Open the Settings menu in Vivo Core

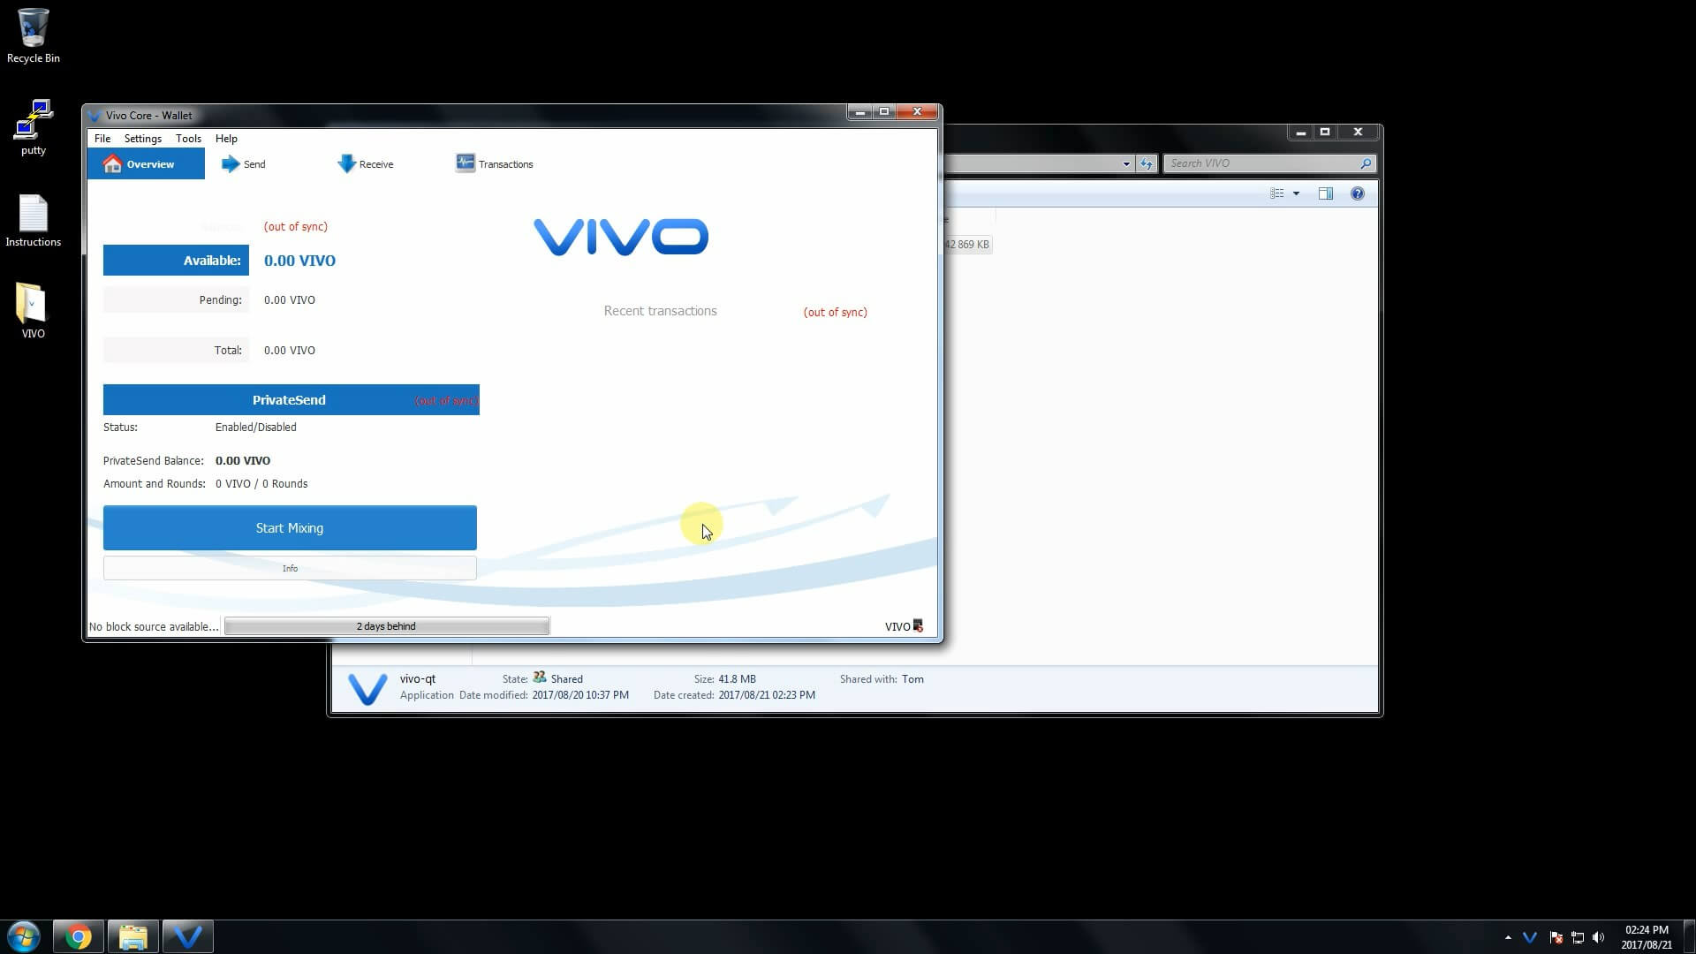[142, 138]
